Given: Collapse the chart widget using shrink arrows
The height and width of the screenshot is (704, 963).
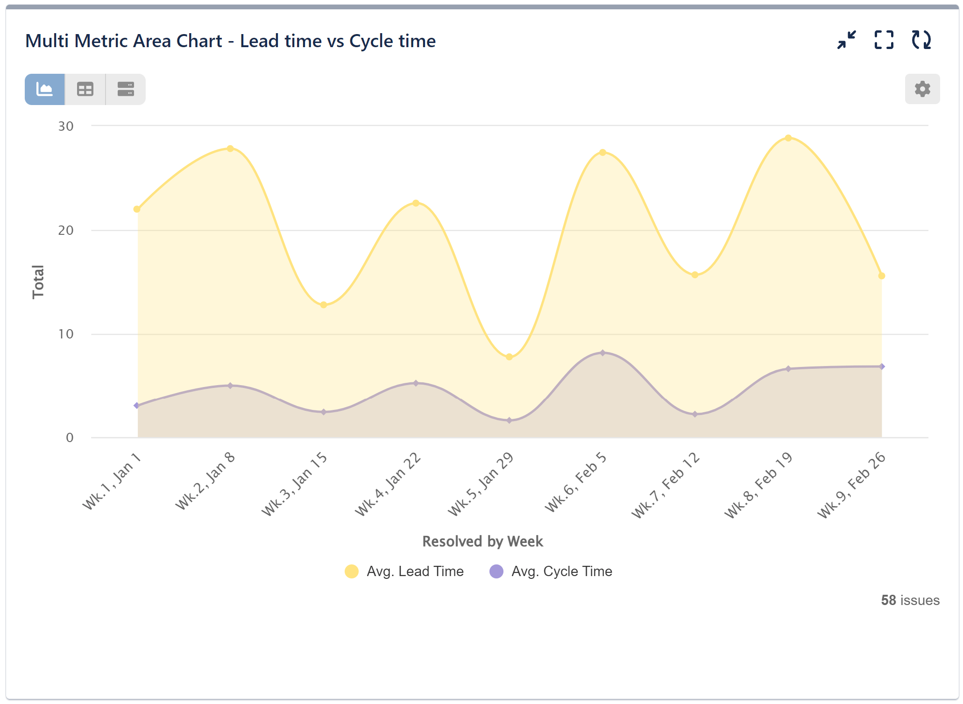Looking at the screenshot, I should (x=846, y=41).
